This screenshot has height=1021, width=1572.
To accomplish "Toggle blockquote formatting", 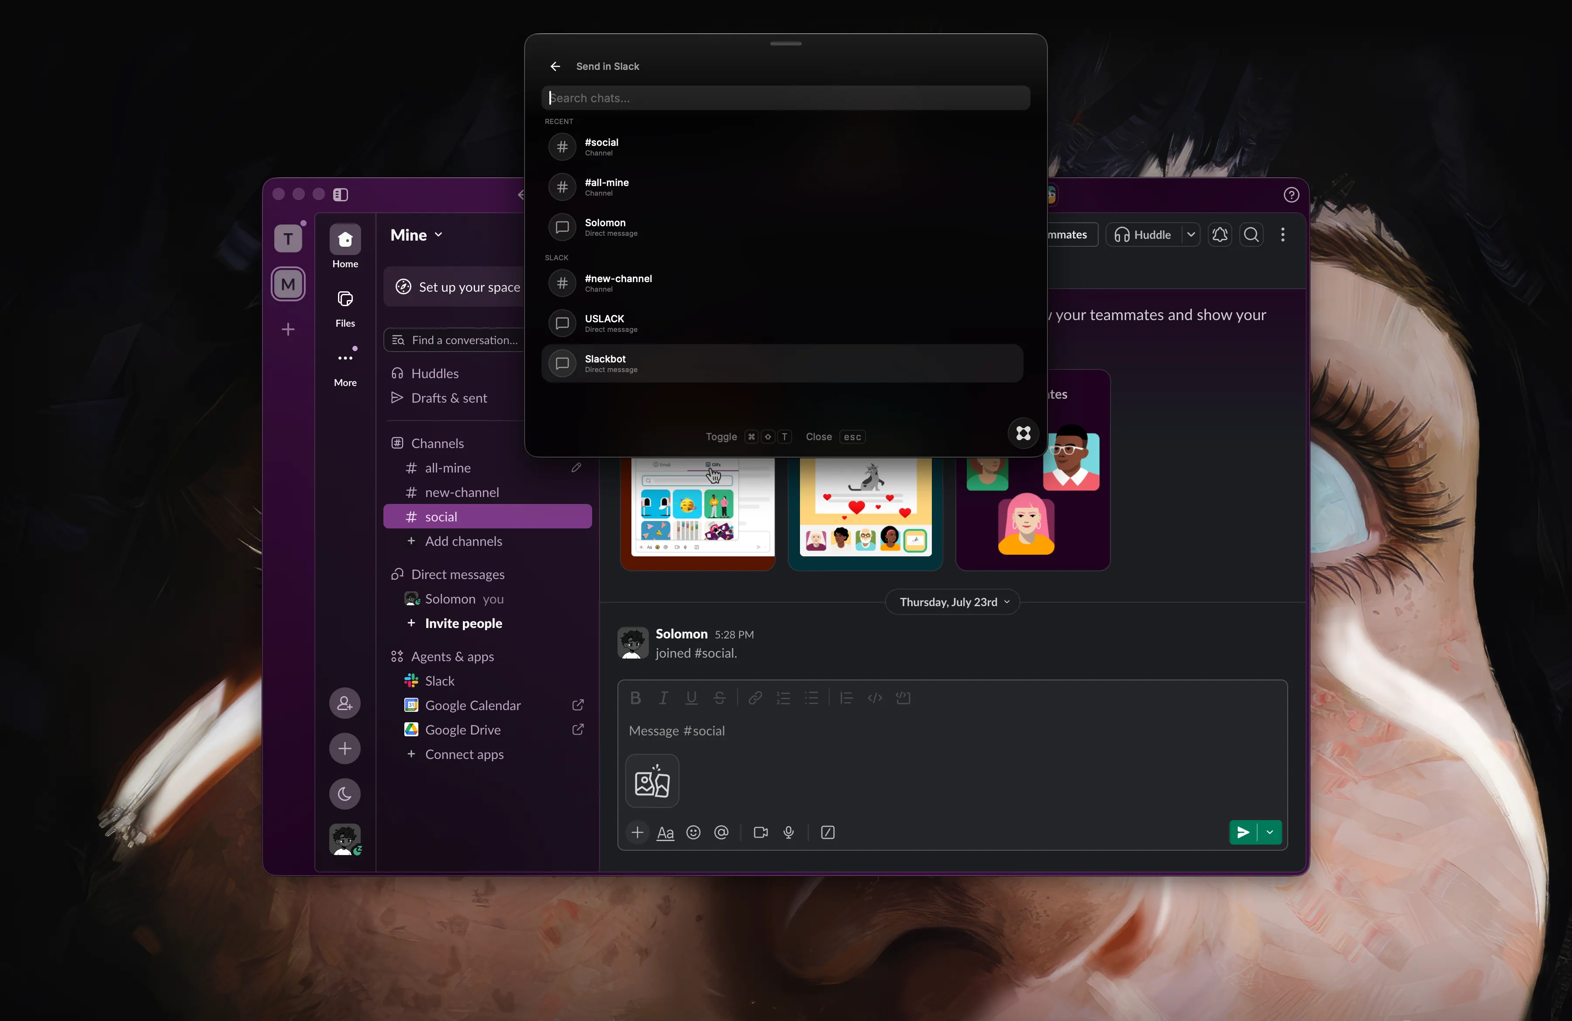I will (846, 698).
